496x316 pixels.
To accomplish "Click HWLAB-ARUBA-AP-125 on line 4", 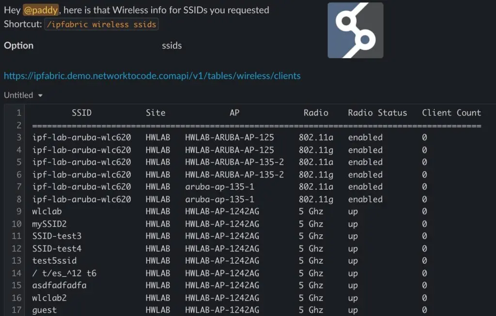I will [230, 150].
